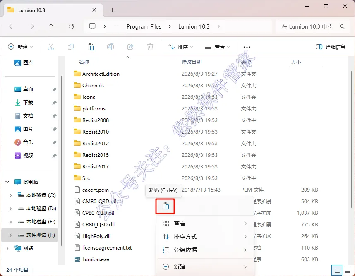
Task: Click chevron after Lumion 10.3 in address bar
Action: click(218, 26)
